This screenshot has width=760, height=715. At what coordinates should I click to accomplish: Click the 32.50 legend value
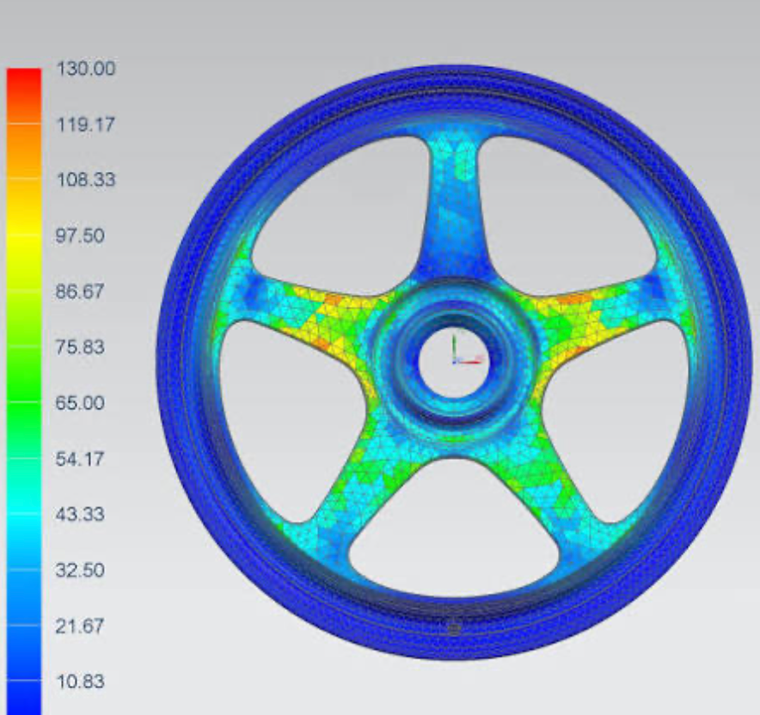[80, 570]
